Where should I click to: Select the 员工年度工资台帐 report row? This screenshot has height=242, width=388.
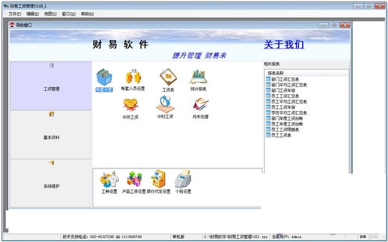pyautogui.click(x=284, y=124)
